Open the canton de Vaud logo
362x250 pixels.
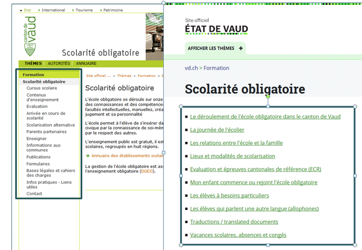pyautogui.click(x=30, y=37)
